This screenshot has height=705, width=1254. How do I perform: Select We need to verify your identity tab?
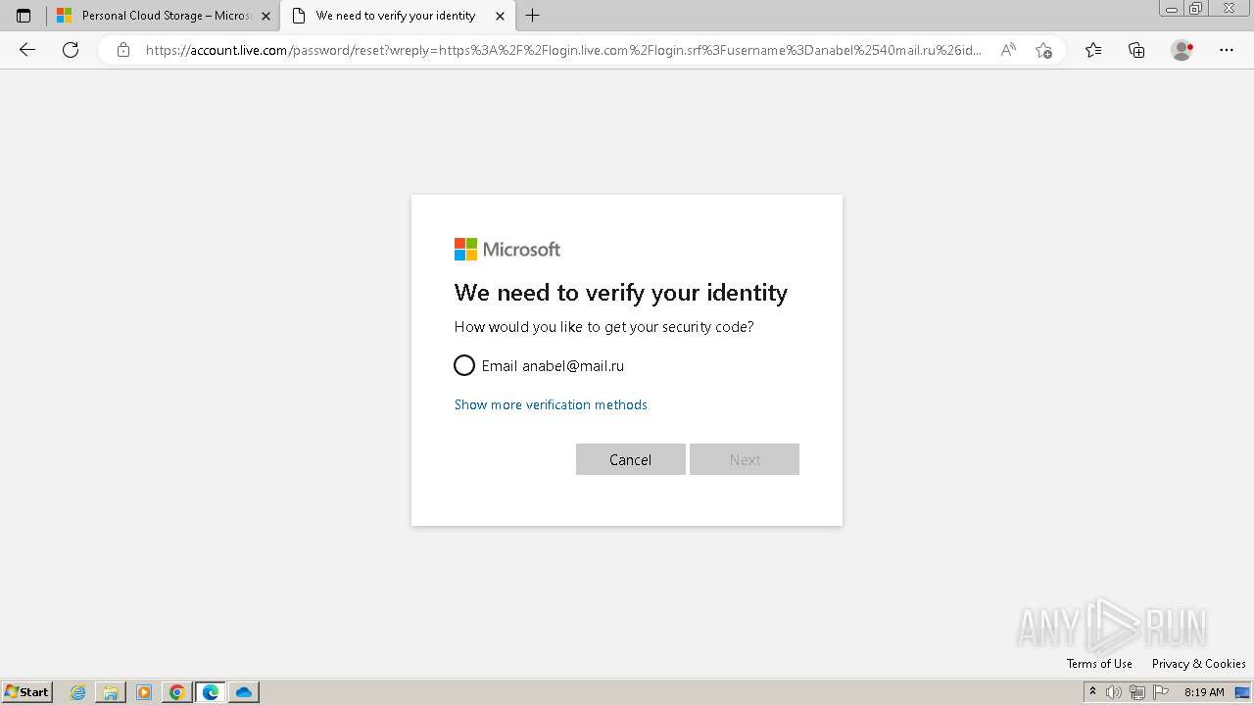(396, 16)
